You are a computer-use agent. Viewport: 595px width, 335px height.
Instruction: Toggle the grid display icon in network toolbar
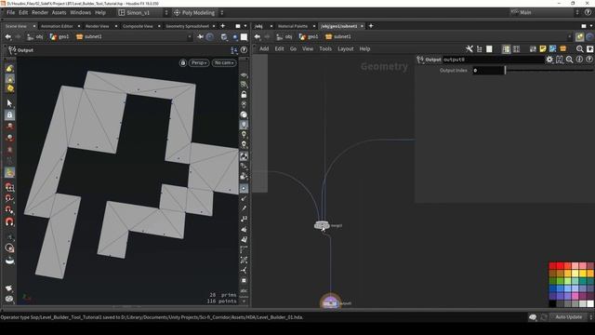516,49
